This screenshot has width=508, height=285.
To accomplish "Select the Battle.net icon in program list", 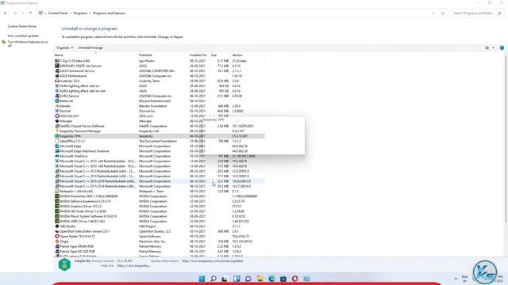I will (x=57, y=101).
